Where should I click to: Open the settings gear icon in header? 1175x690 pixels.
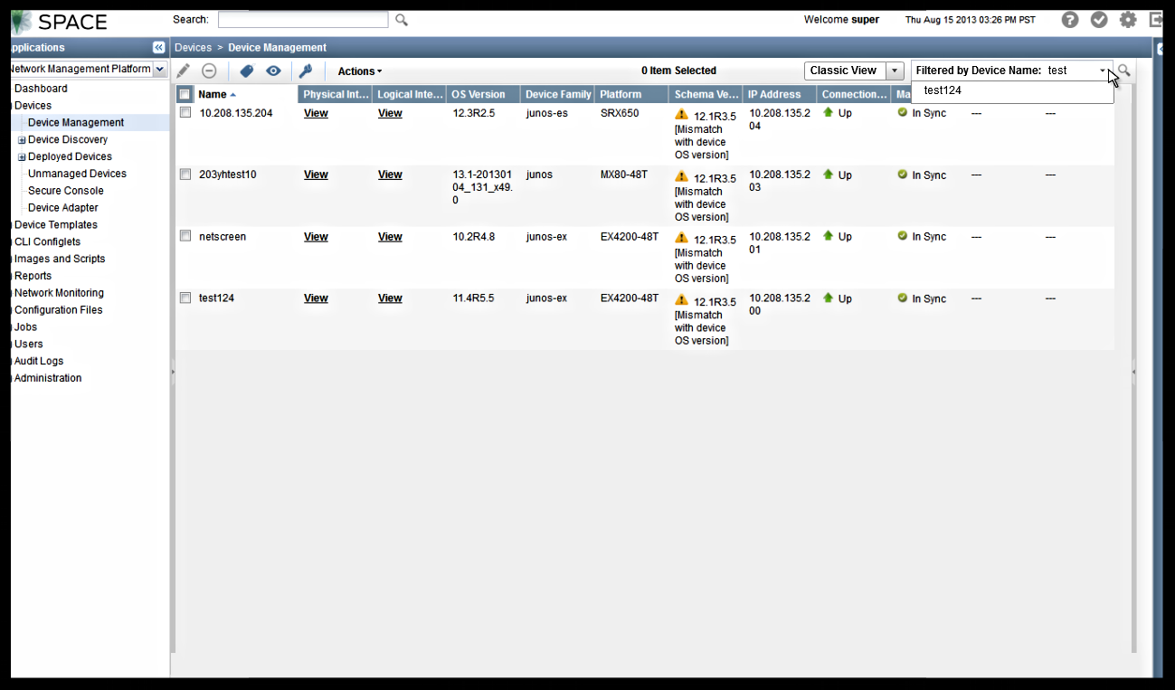tap(1128, 20)
